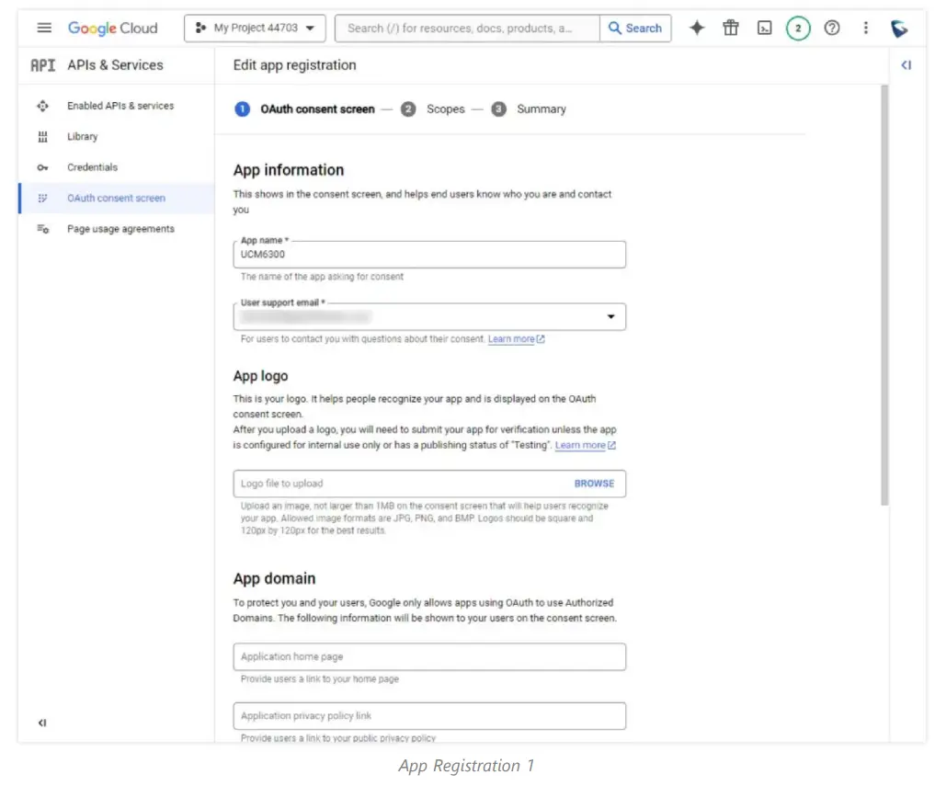Click the APIs & Services heading

coord(115,65)
